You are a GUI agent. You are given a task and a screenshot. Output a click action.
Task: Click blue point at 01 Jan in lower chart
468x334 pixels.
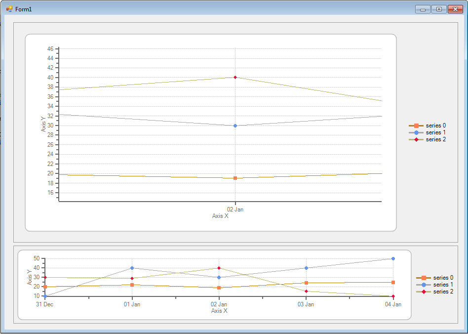[132, 268]
